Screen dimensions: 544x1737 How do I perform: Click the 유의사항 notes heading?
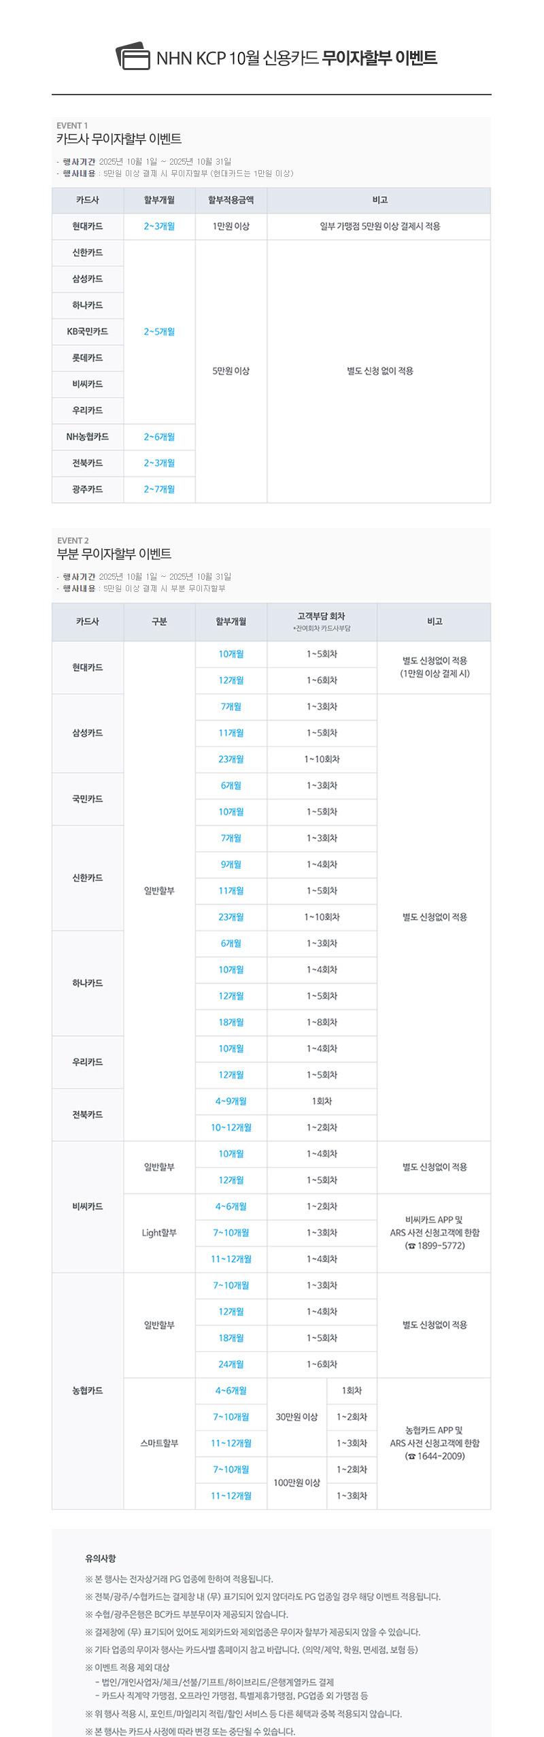point(101,1558)
